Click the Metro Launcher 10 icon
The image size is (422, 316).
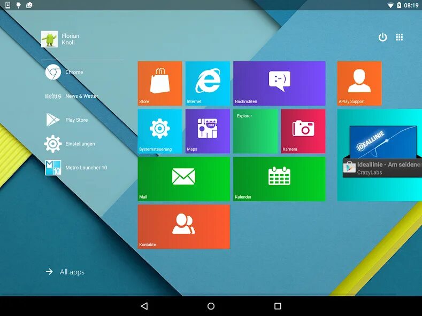click(53, 168)
